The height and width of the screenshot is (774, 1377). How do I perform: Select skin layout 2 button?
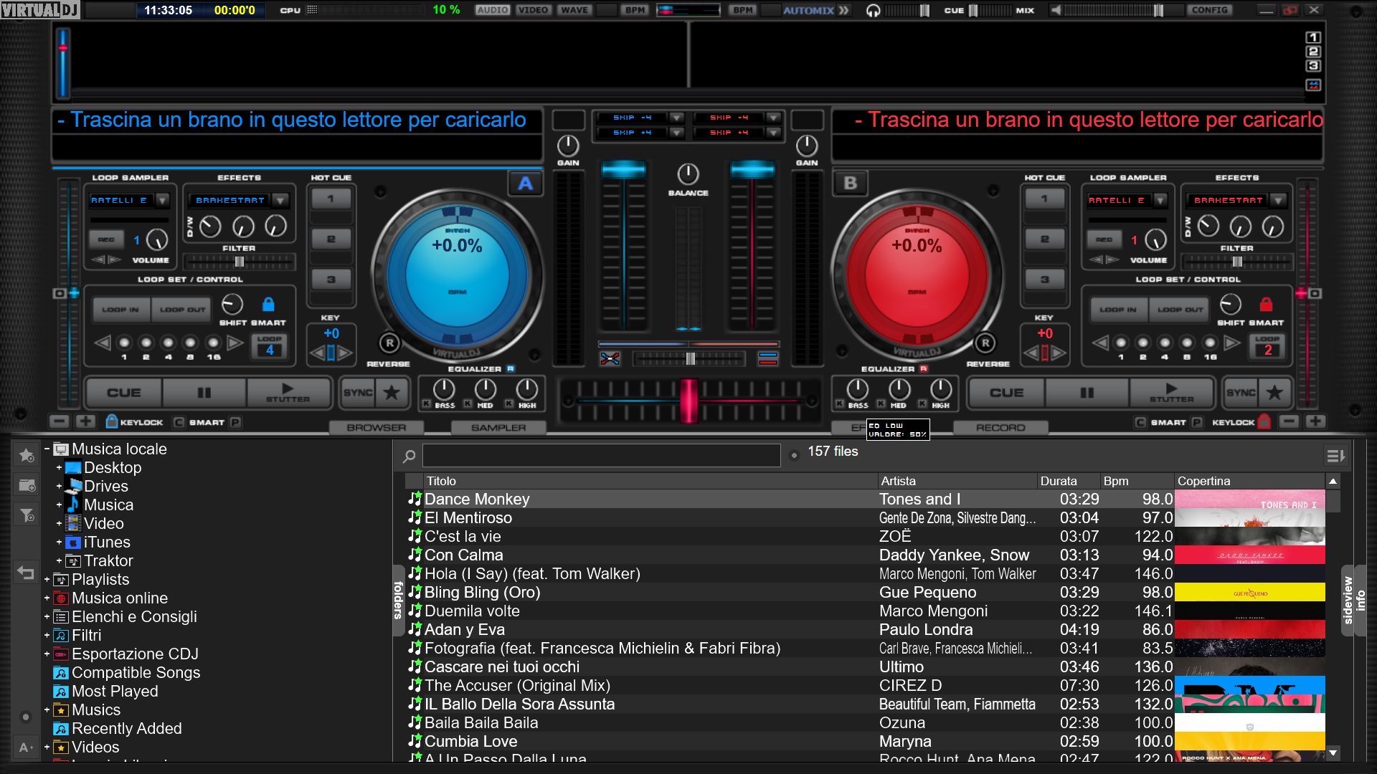[1313, 52]
